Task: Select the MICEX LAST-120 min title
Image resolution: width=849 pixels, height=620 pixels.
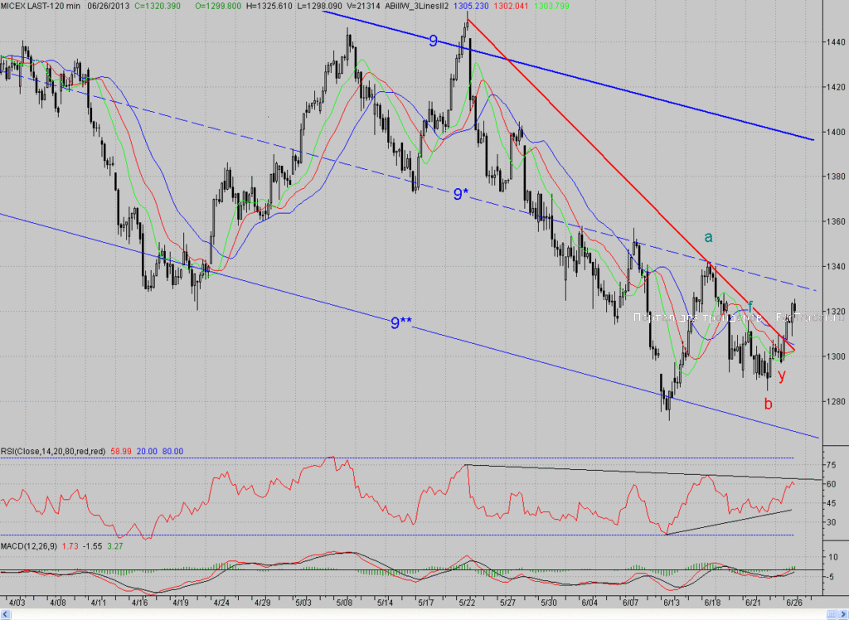Action: tap(41, 6)
